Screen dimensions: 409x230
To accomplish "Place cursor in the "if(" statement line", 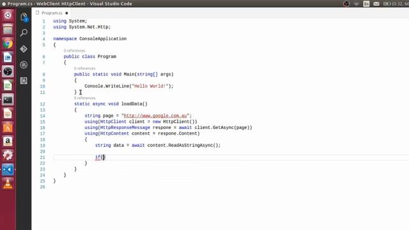I will pos(231,157).
